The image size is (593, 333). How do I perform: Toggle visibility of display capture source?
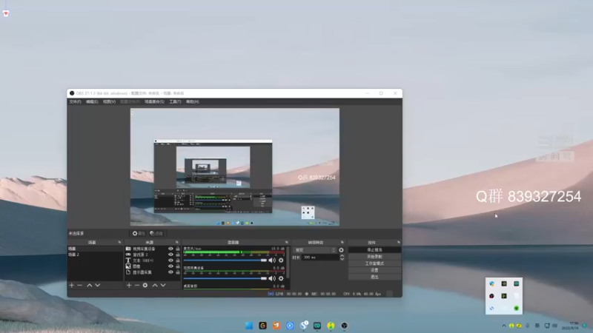(x=170, y=272)
